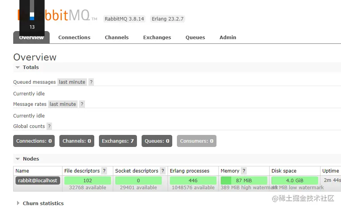Open the Channels tab
Viewport: 341px width, 209px height.
[x=116, y=37]
